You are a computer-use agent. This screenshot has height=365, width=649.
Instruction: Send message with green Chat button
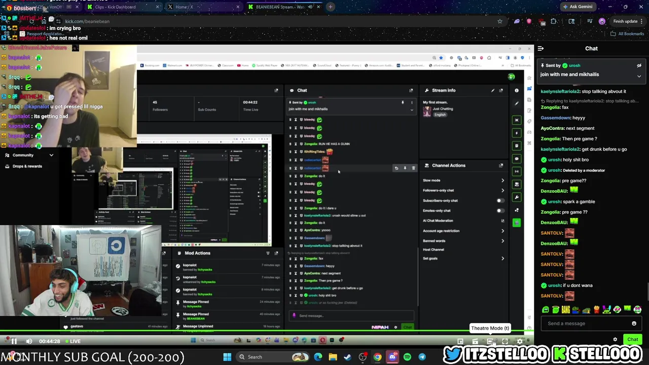[x=632, y=340]
